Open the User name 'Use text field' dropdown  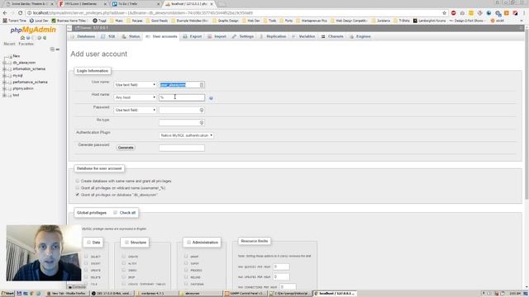135,85
